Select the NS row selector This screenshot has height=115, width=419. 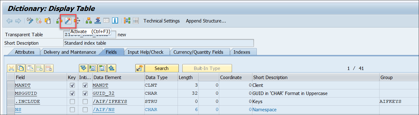11,110
